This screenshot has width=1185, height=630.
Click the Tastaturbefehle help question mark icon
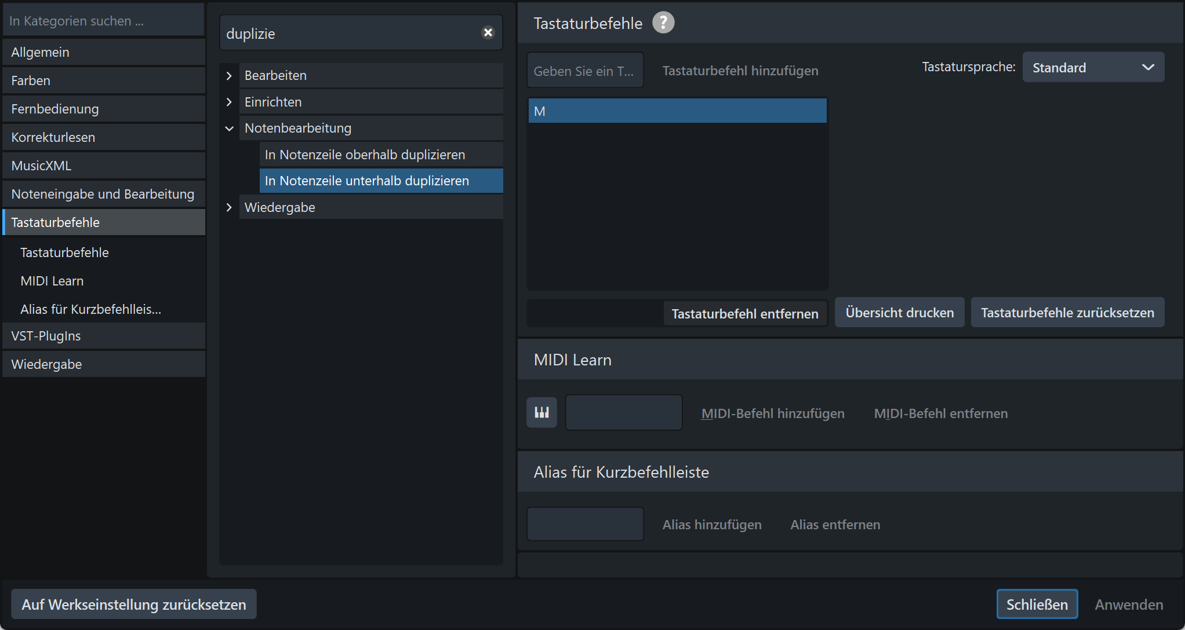663,23
